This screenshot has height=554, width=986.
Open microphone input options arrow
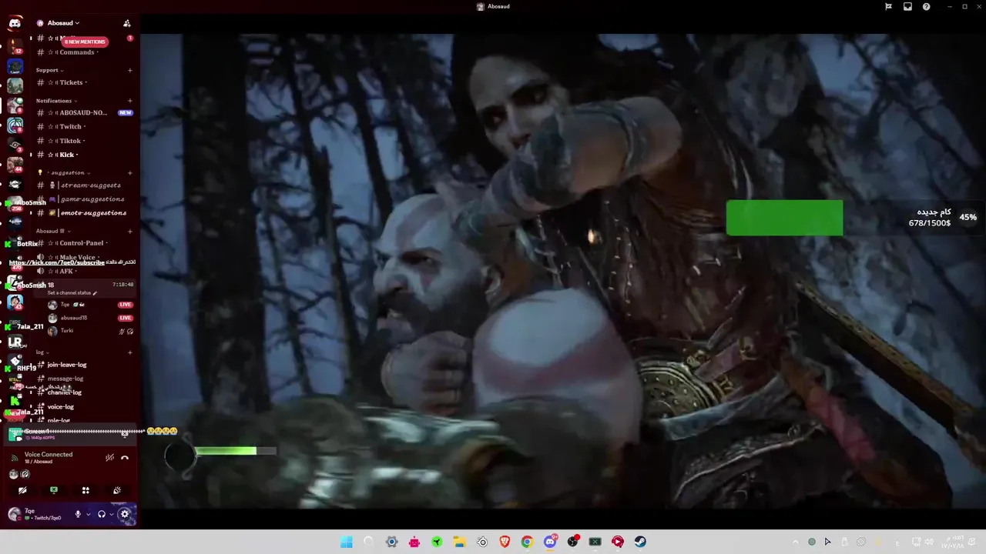88,514
